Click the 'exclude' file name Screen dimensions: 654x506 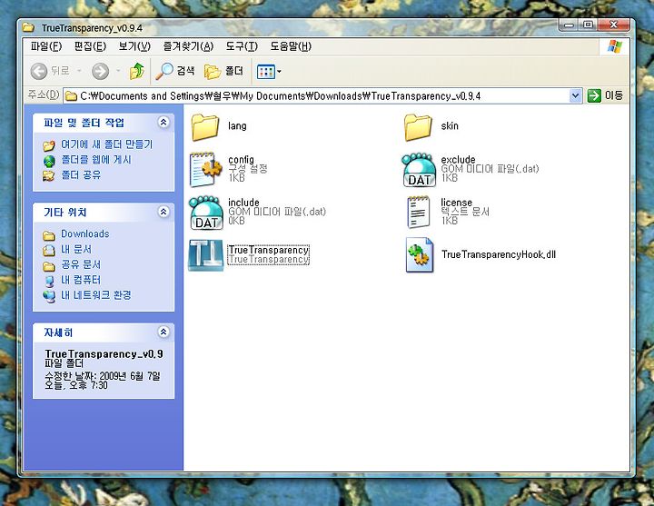pyautogui.click(x=458, y=159)
